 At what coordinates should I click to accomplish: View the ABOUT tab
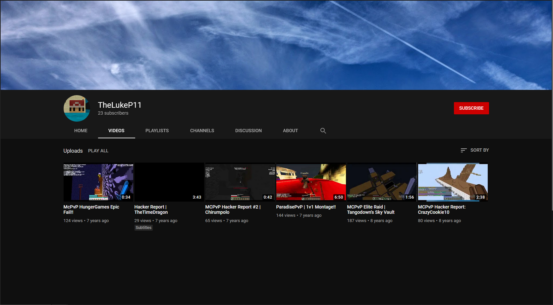pyautogui.click(x=290, y=131)
